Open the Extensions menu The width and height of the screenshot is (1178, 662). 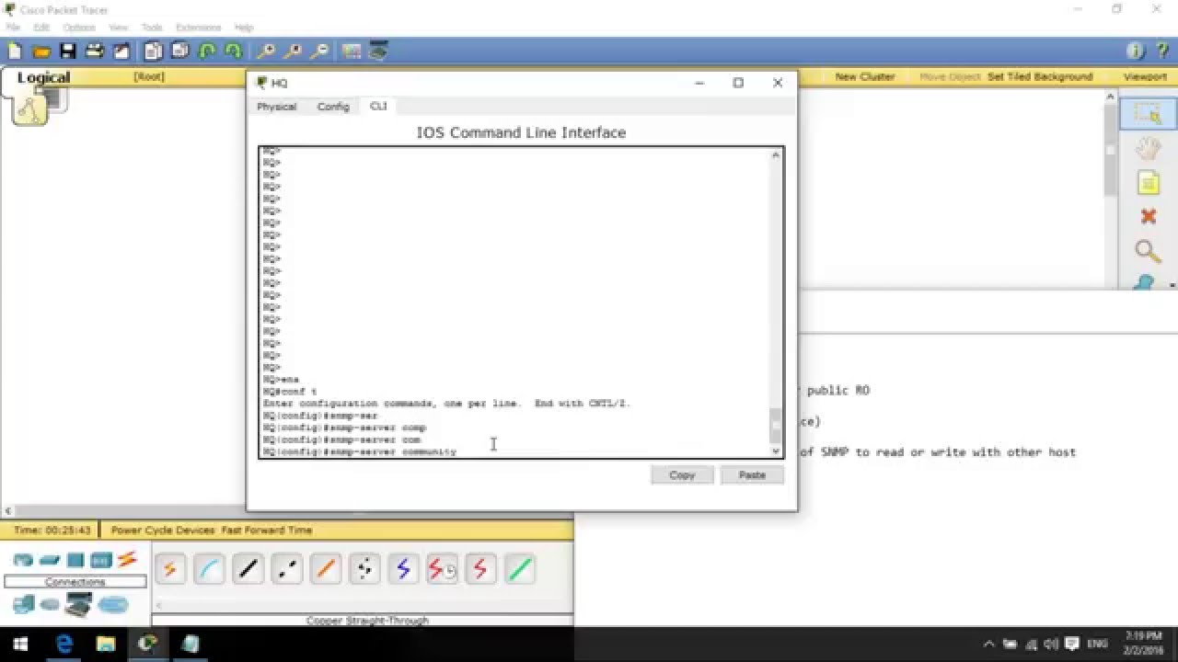[199, 28]
